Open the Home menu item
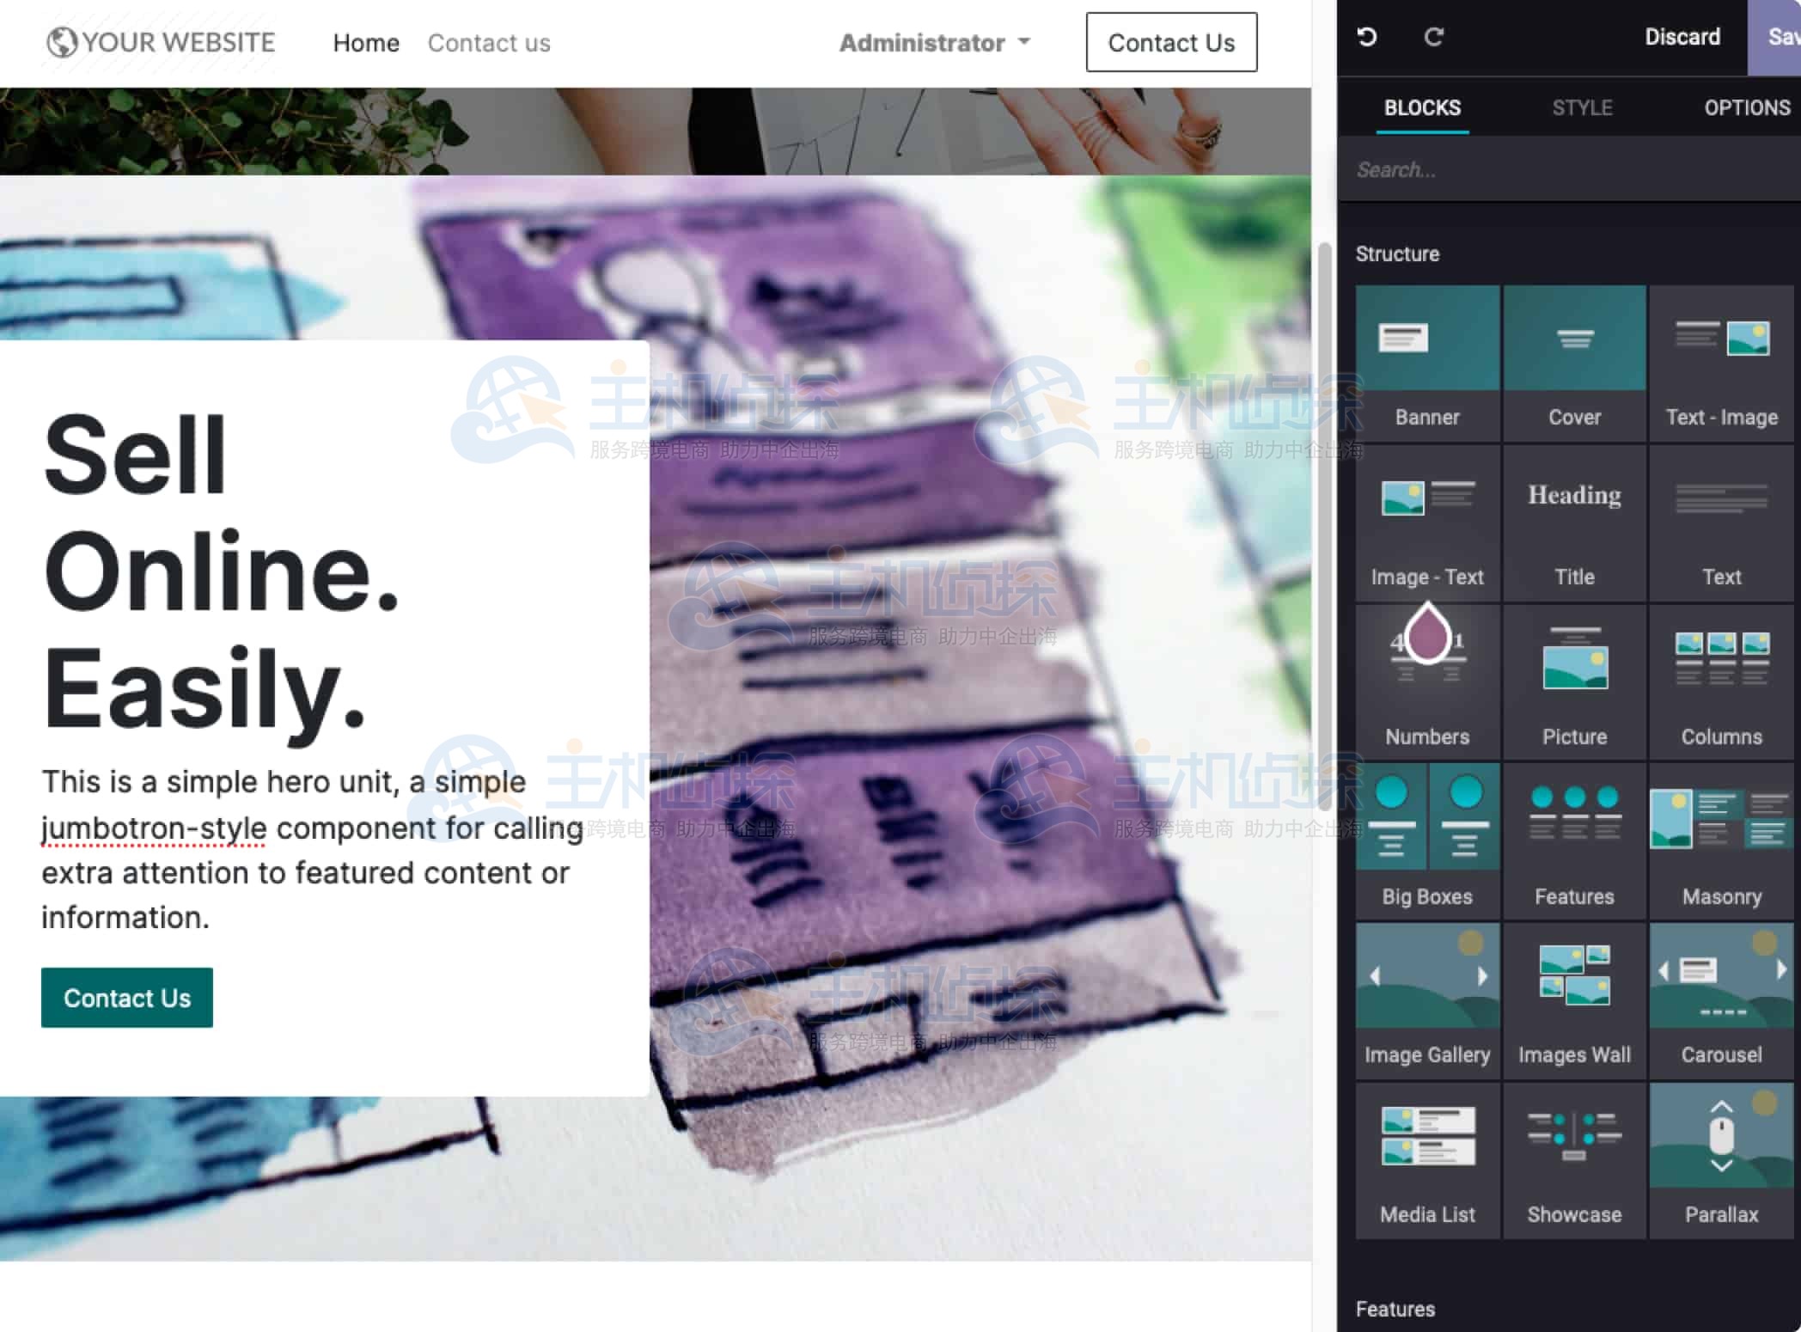 (x=366, y=43)
